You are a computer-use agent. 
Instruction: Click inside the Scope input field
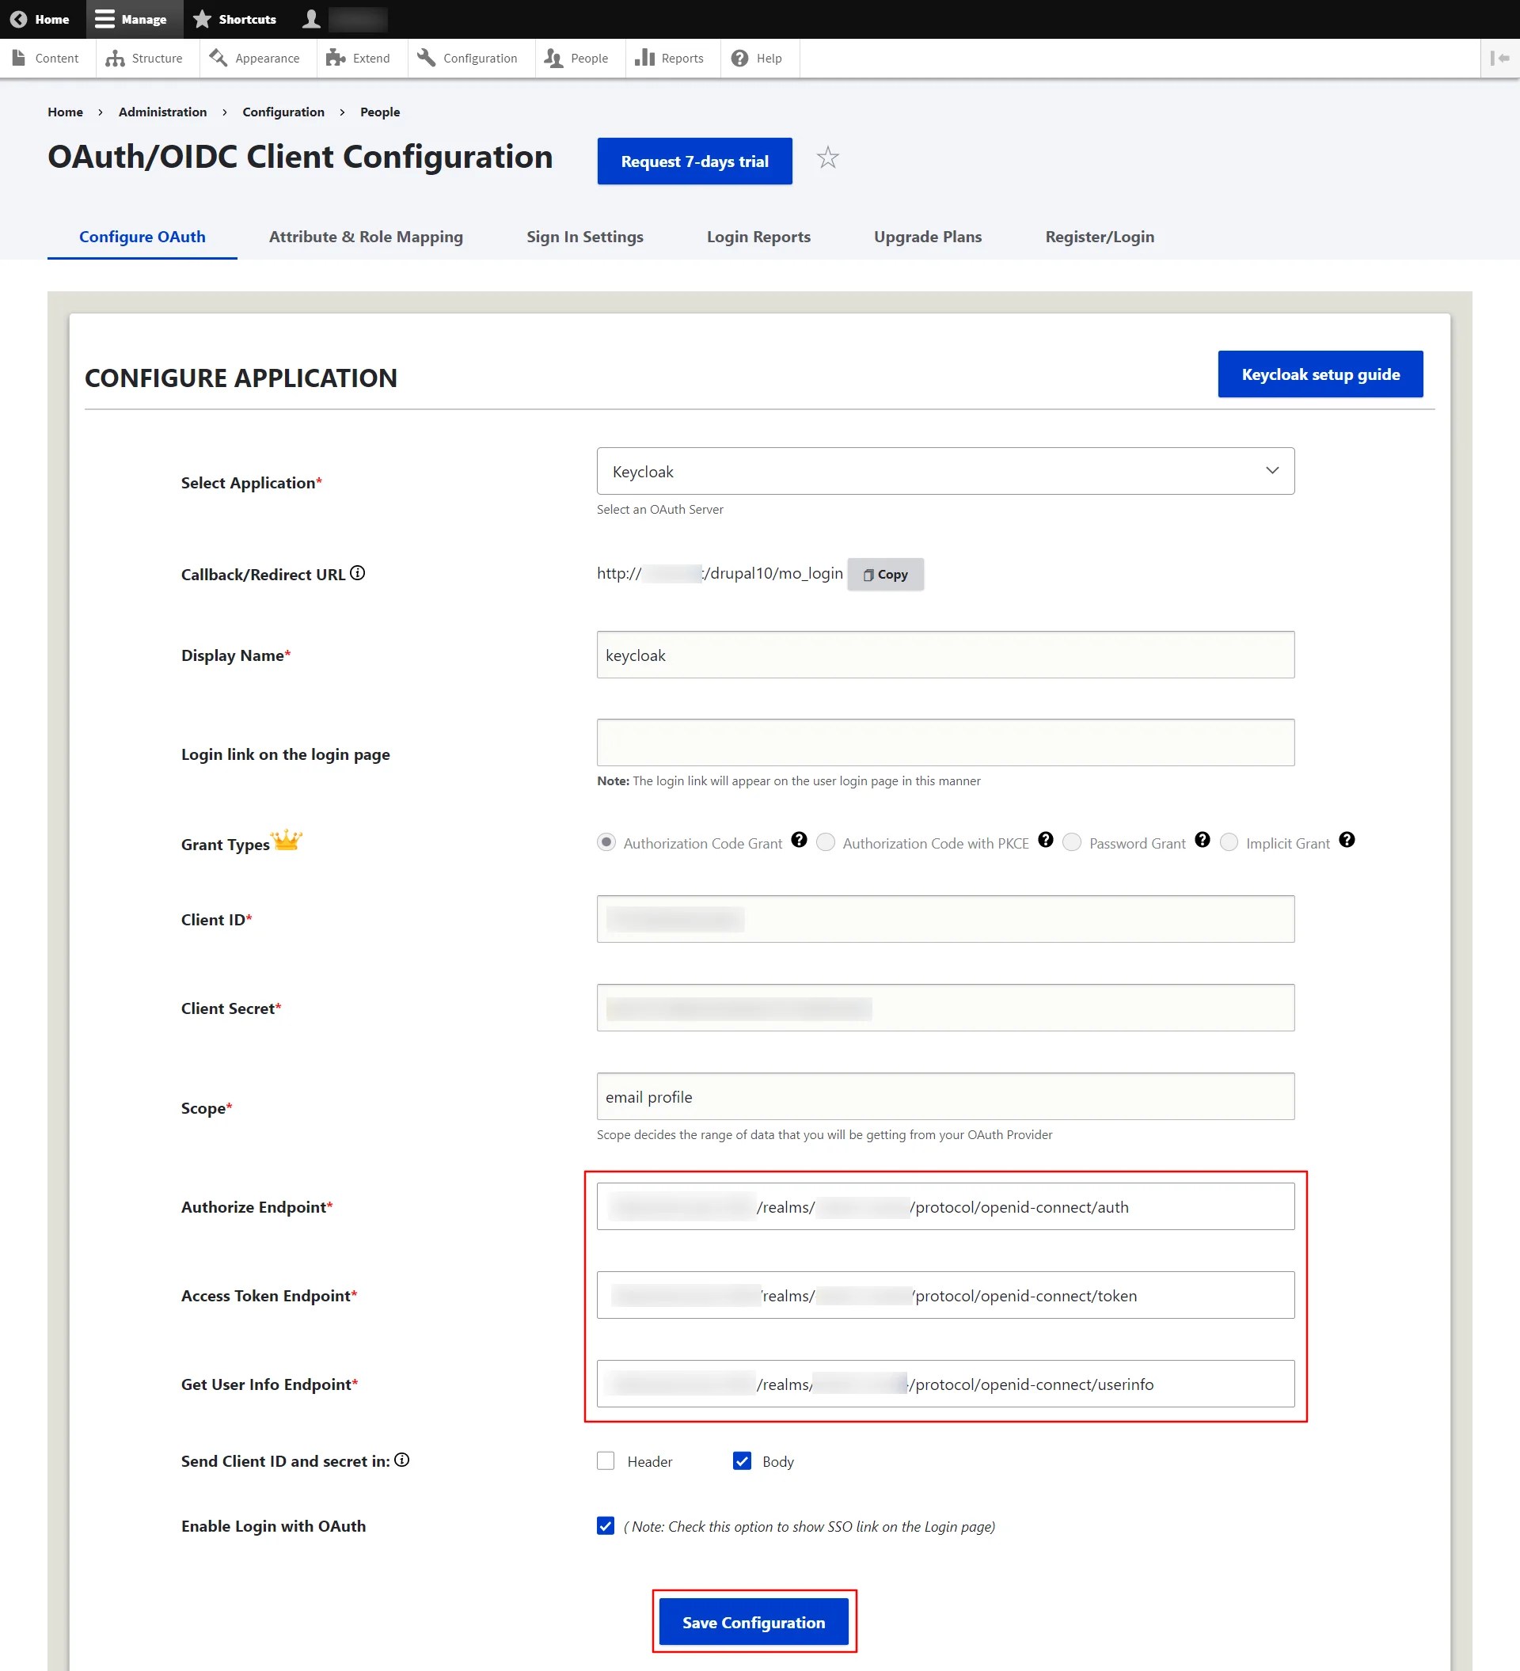[944, 1096]
